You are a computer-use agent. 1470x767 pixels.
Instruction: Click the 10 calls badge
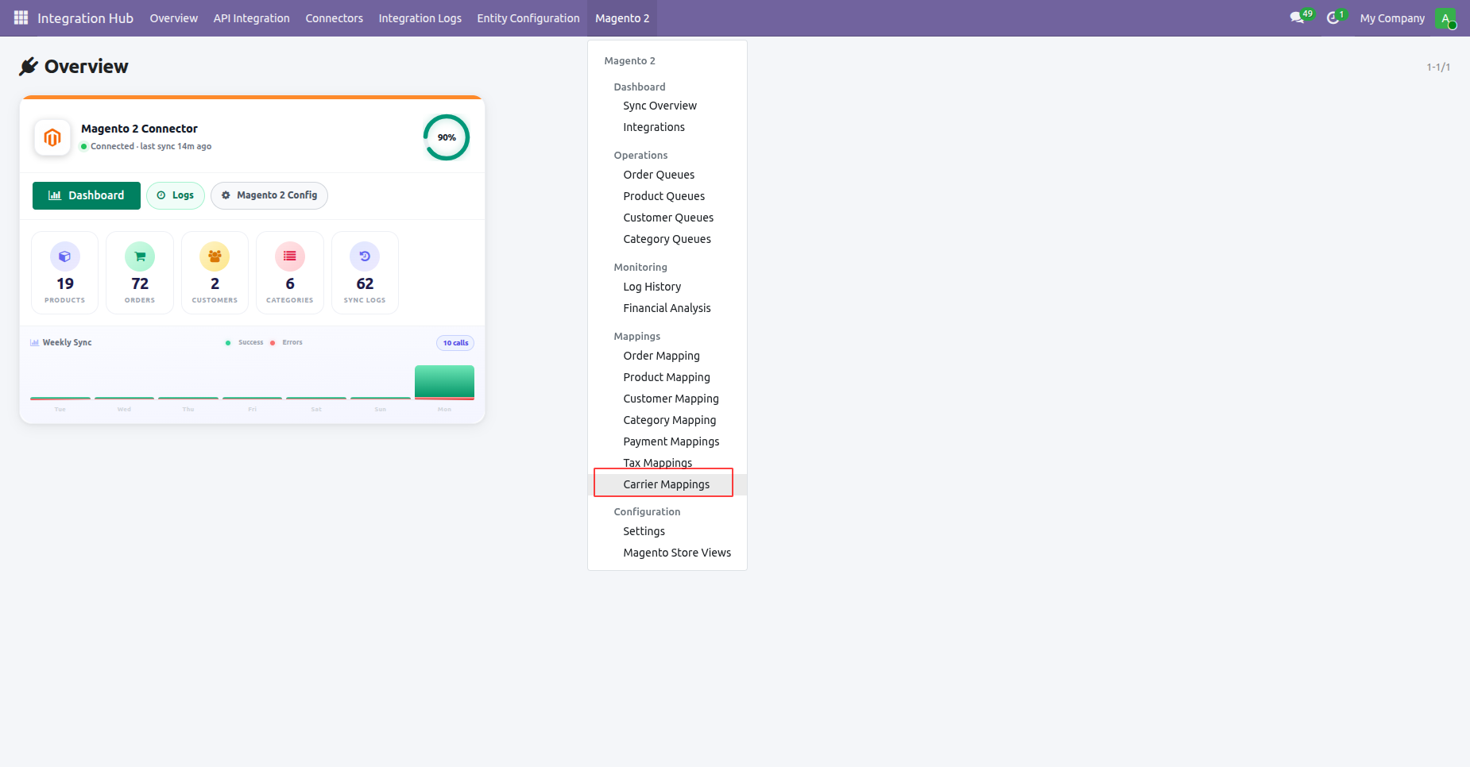[x=455, y=343]
